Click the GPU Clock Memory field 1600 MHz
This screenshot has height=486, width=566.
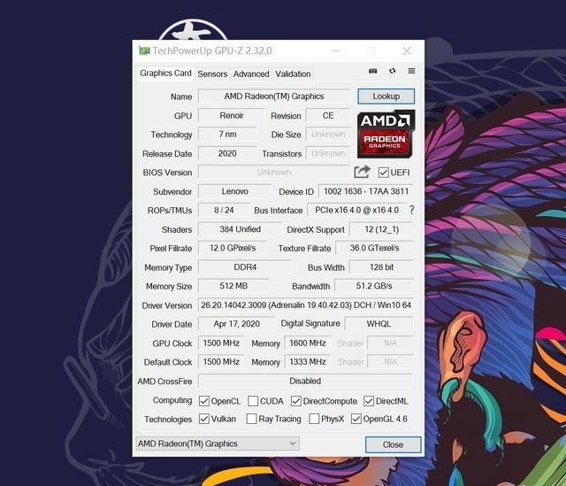pos(308,343)
